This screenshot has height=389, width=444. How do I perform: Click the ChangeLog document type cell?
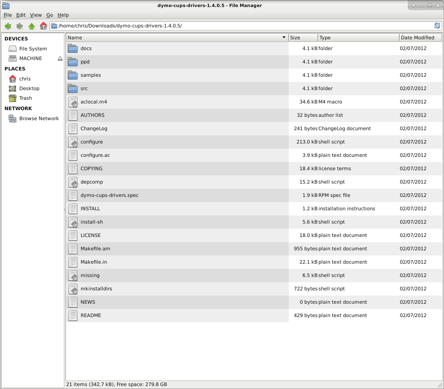click(x=344, y=128)
